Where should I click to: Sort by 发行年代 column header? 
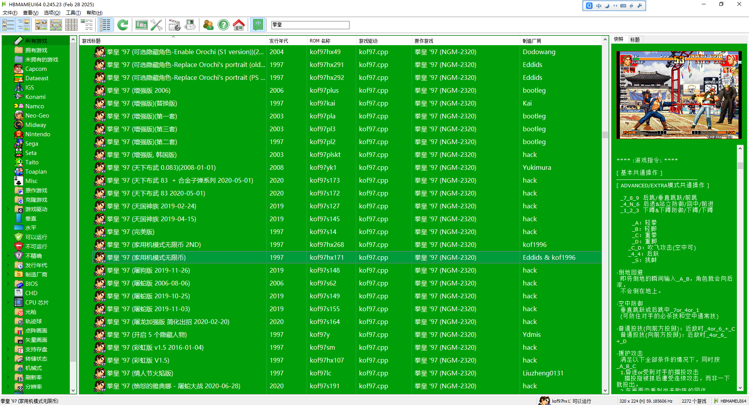tap(287, 40)
